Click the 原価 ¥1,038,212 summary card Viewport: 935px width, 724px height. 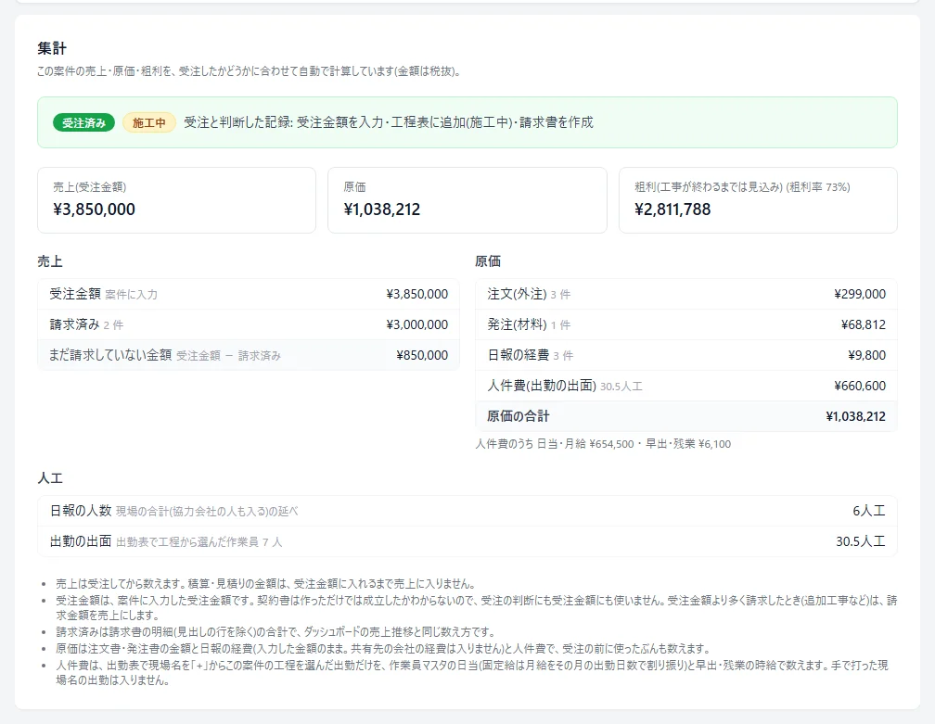coord(467,200)
